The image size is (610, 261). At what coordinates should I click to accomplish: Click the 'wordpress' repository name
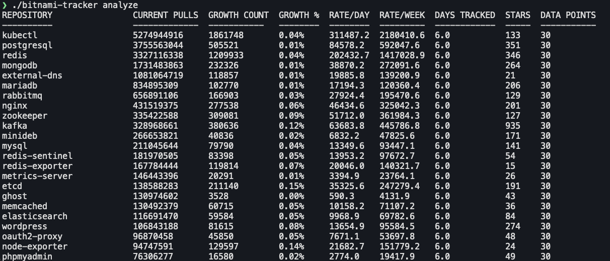click(25, 226)
